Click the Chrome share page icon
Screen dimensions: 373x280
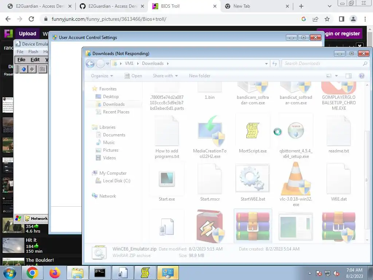click(315, 19)
